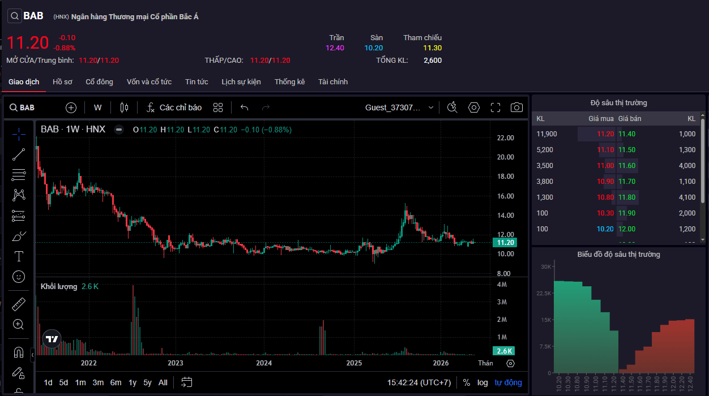Select the crosshair cursor tool
The height and width of the screenshot is (396, 709).
19,134
